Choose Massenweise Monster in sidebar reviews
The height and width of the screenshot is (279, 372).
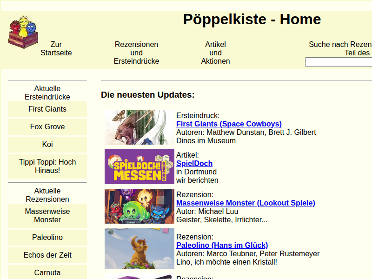tap(47, 216)
